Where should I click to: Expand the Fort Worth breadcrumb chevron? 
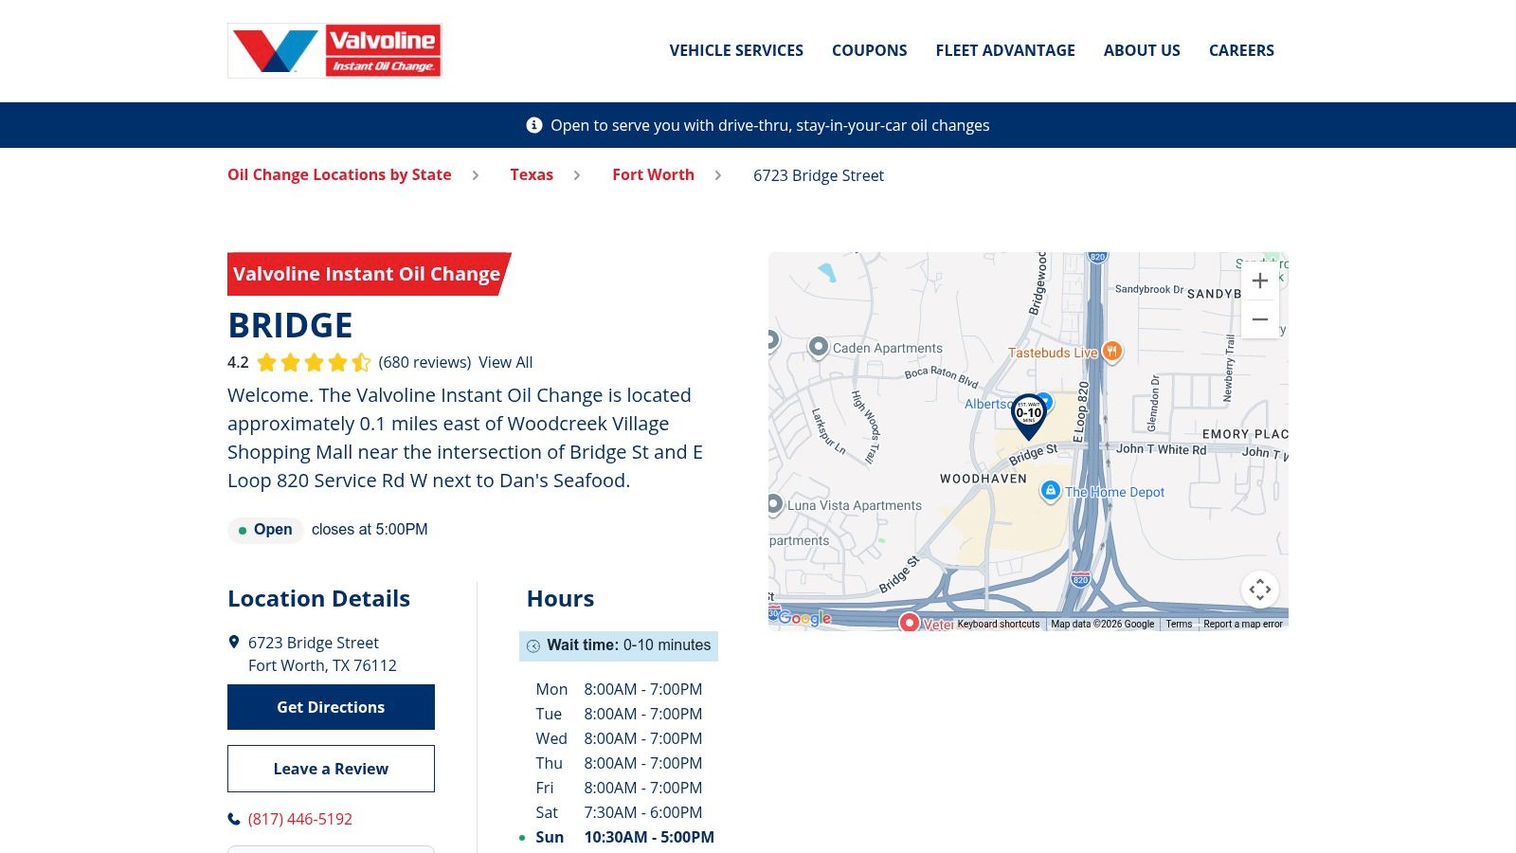(717, 175)
